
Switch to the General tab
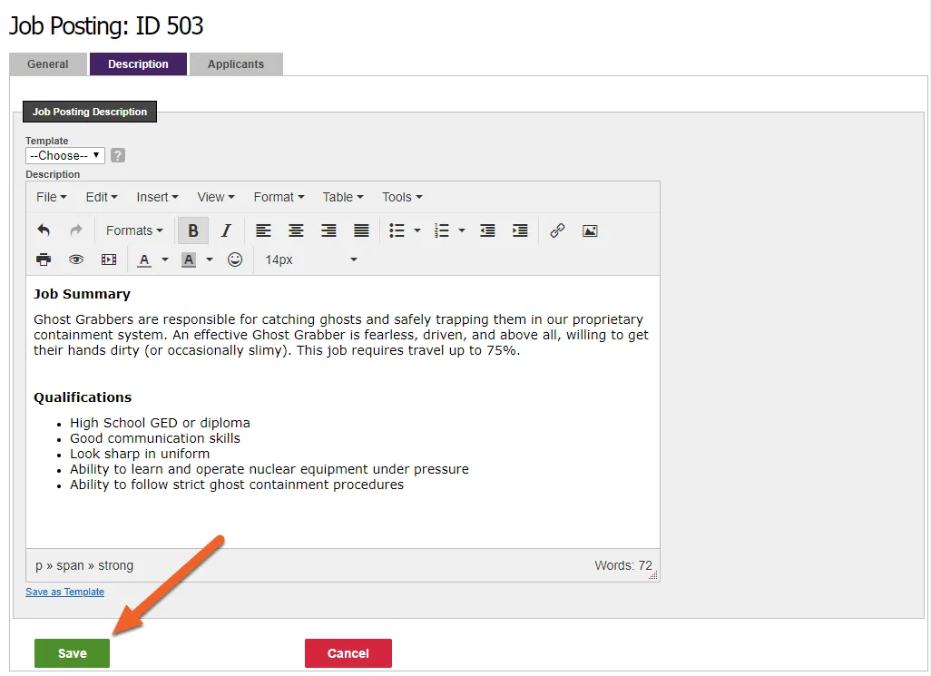point(48,64)
